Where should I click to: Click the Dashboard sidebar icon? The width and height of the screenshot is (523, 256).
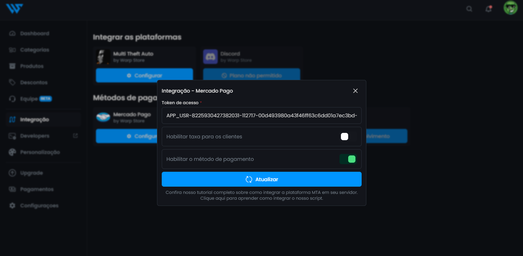pyautogui.click(x=12, y=33)
